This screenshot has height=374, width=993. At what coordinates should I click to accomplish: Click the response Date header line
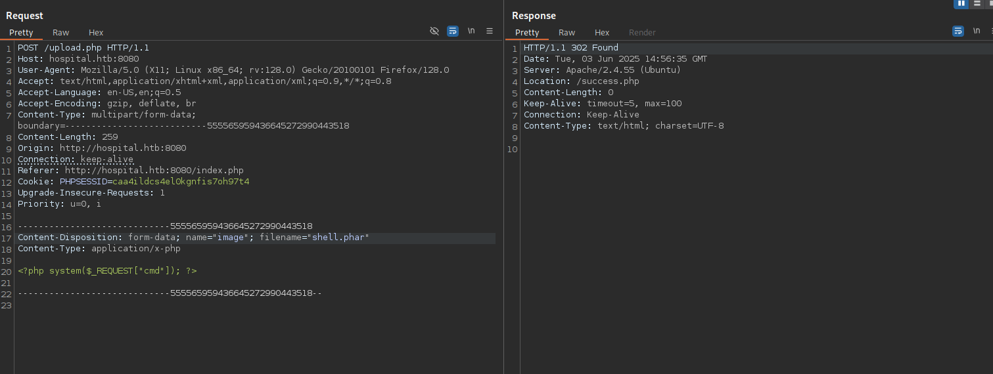coord(616,59)
